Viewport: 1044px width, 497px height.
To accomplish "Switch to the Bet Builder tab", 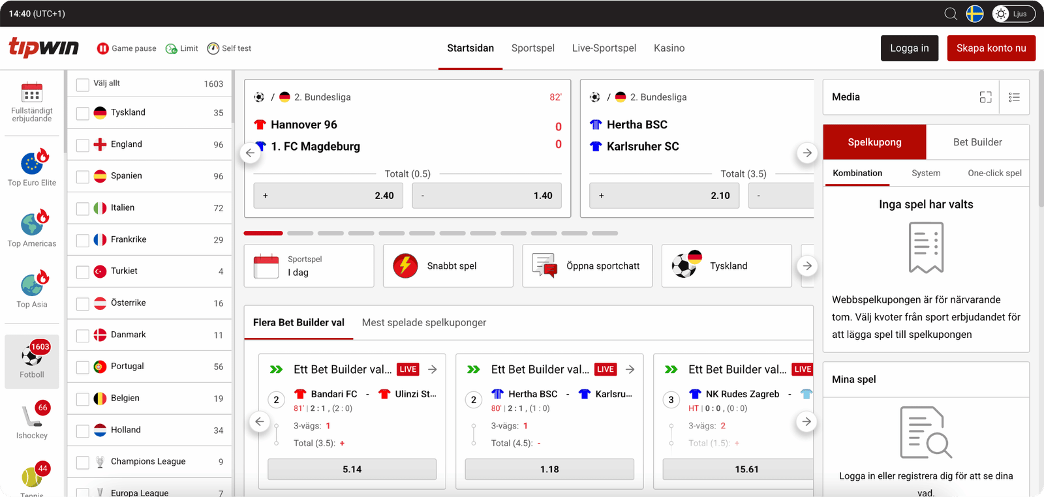I will (x=977, y=142).
